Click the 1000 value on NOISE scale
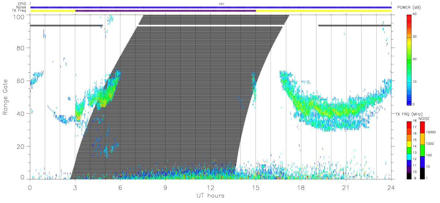This screenshot has width=440, height=203. coord(430,143)
